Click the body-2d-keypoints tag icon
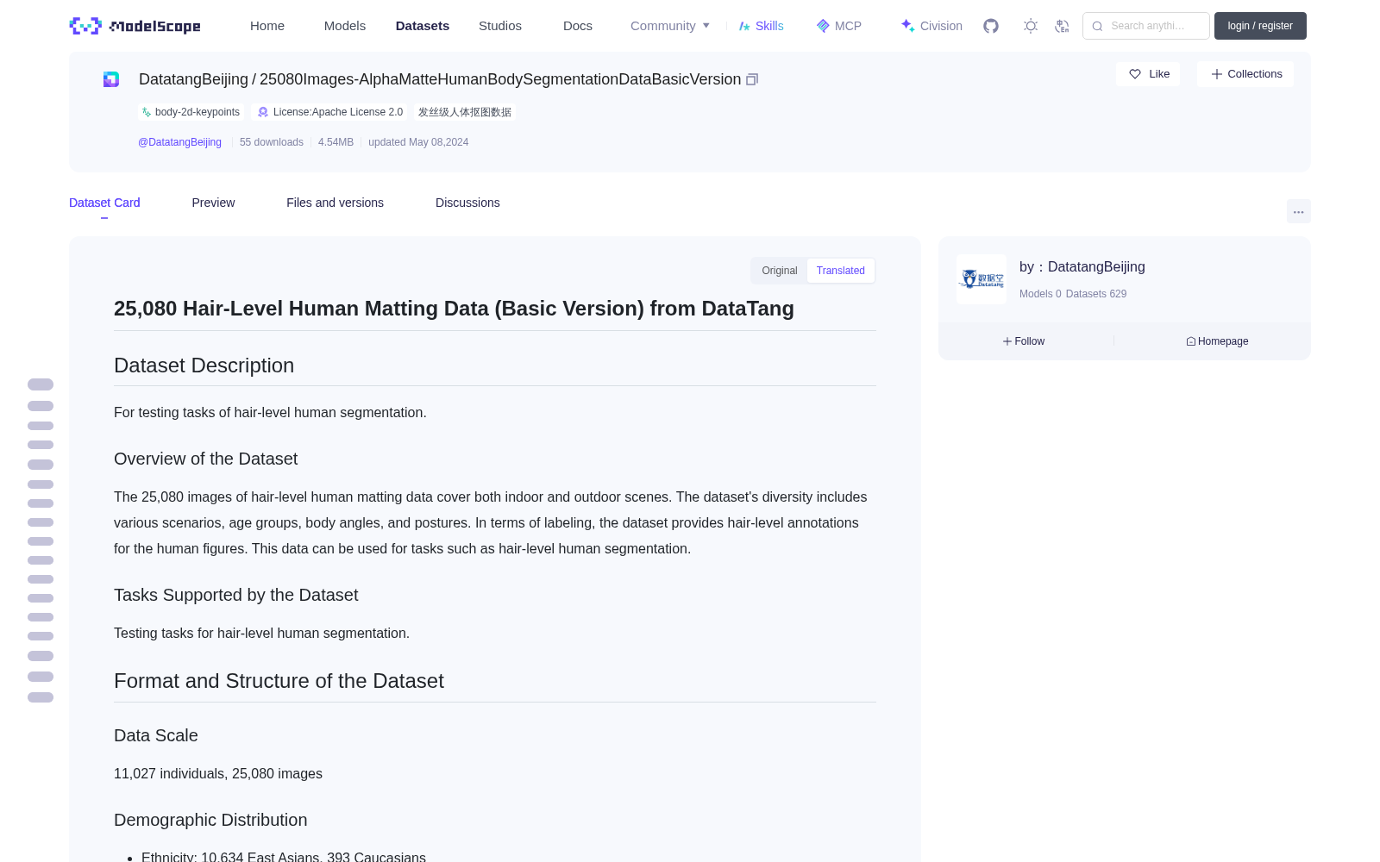The image size is (1380, 862). tap(147, 112)
